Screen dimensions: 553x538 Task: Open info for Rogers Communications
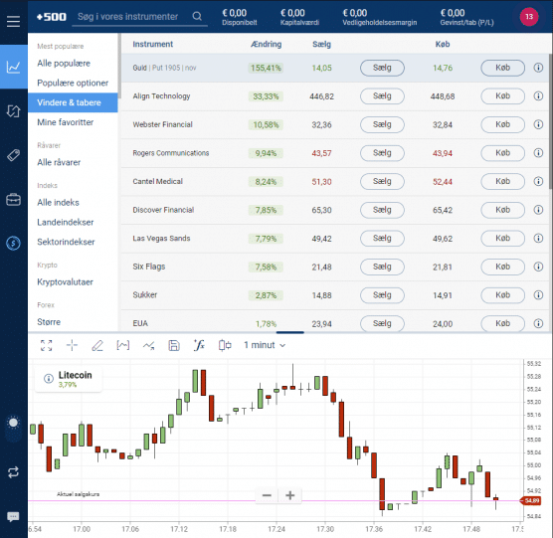click(x=538, y=153)
